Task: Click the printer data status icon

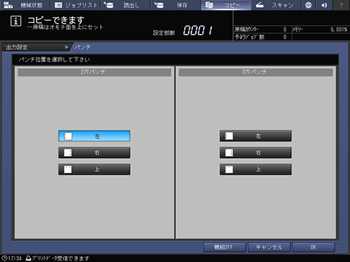Action: 28,258
